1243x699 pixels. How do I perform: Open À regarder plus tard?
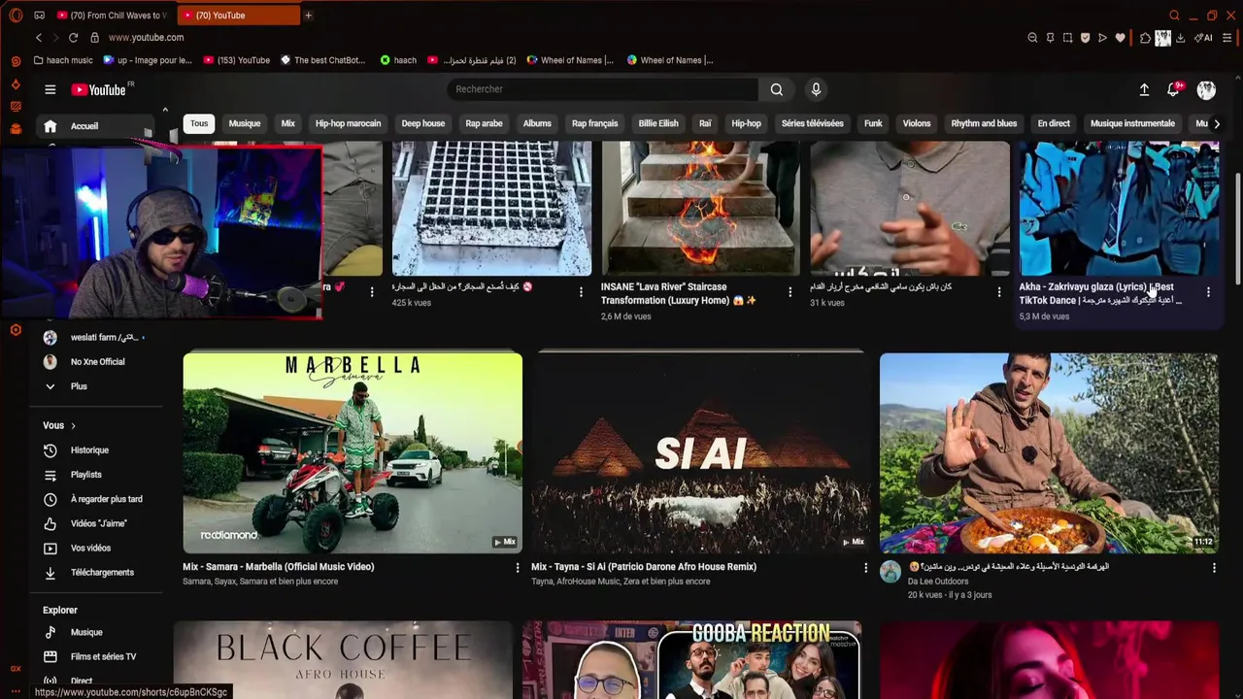pyautogui.click(x=106, y=499)
